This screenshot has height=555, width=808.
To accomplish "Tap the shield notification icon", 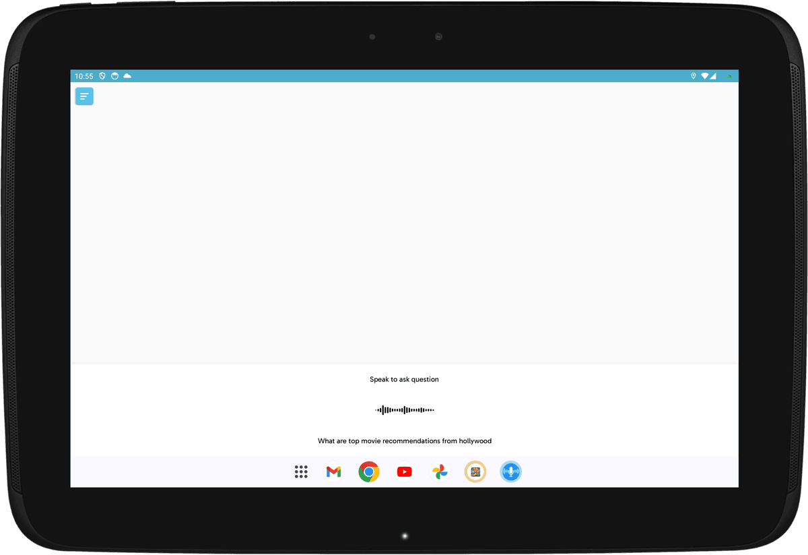I will coord(102,76).
